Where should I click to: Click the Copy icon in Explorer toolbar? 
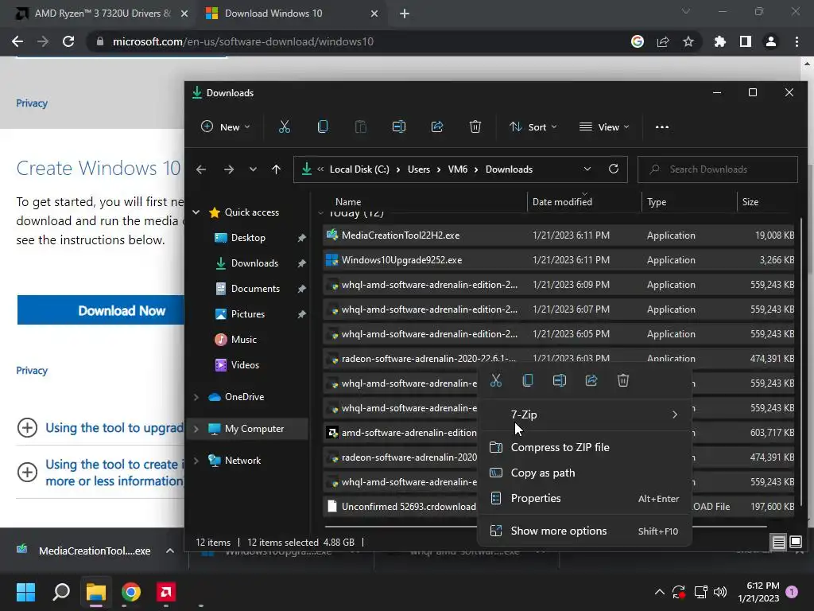click(x=323, y=126)
